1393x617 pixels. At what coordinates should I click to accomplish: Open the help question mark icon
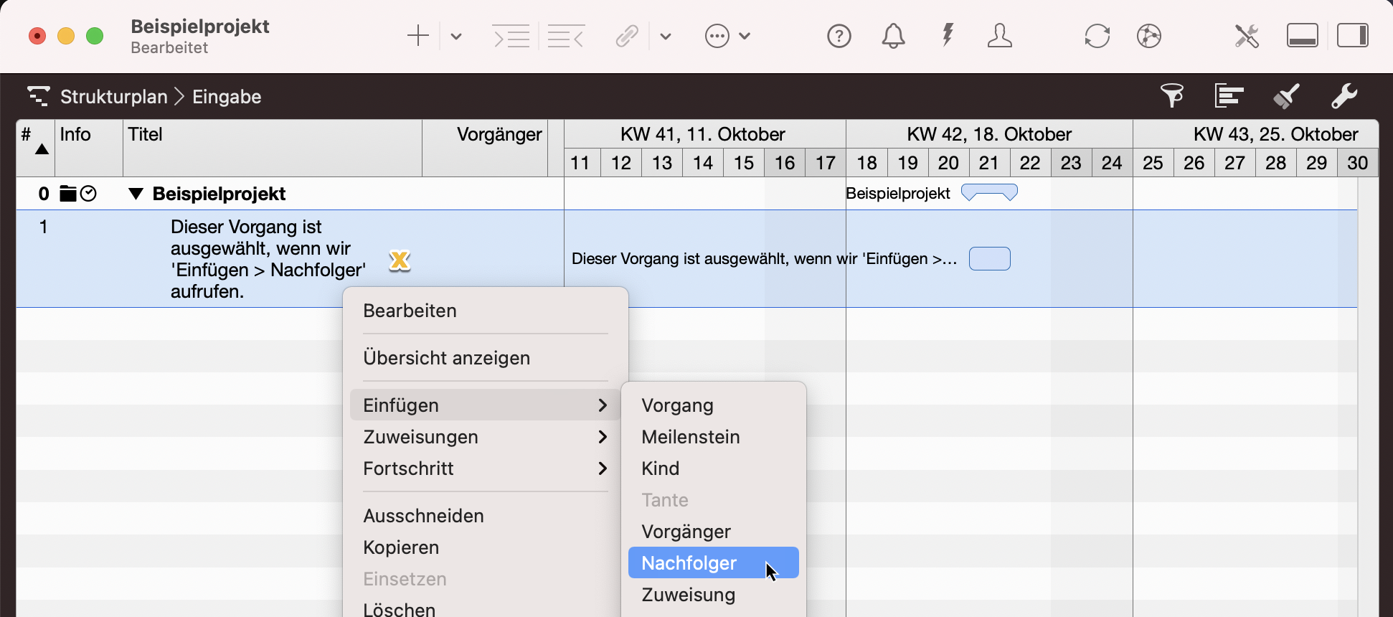click(x=839, y=36)
